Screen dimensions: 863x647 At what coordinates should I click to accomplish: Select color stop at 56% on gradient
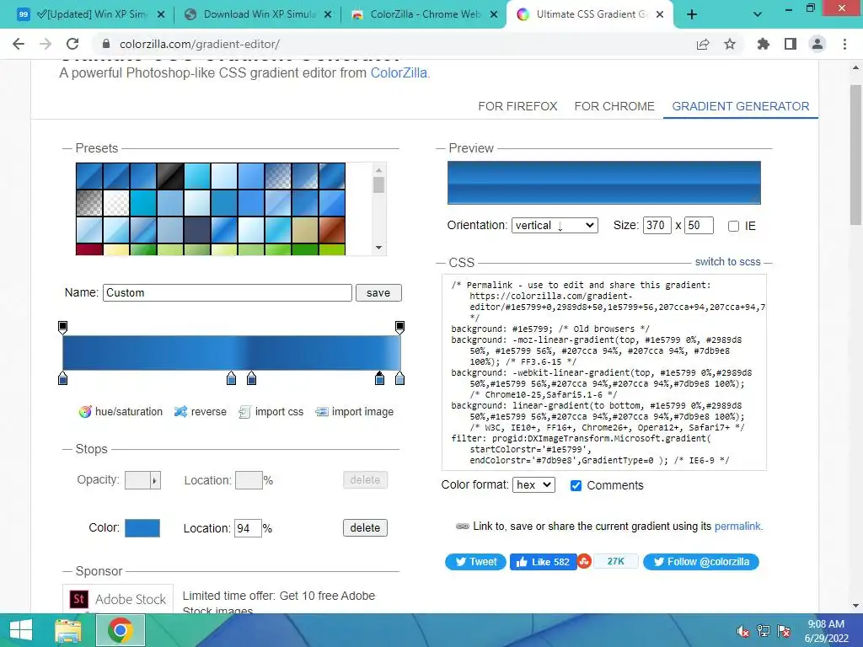(x=251, y=378)
